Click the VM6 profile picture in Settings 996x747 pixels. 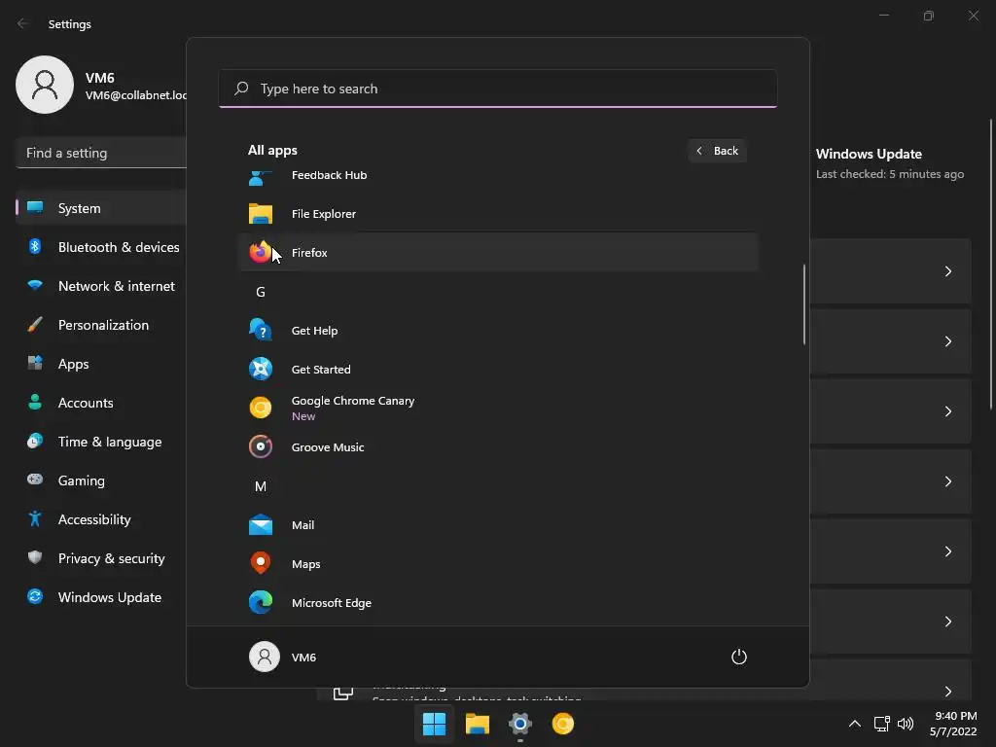click(45, 85)
